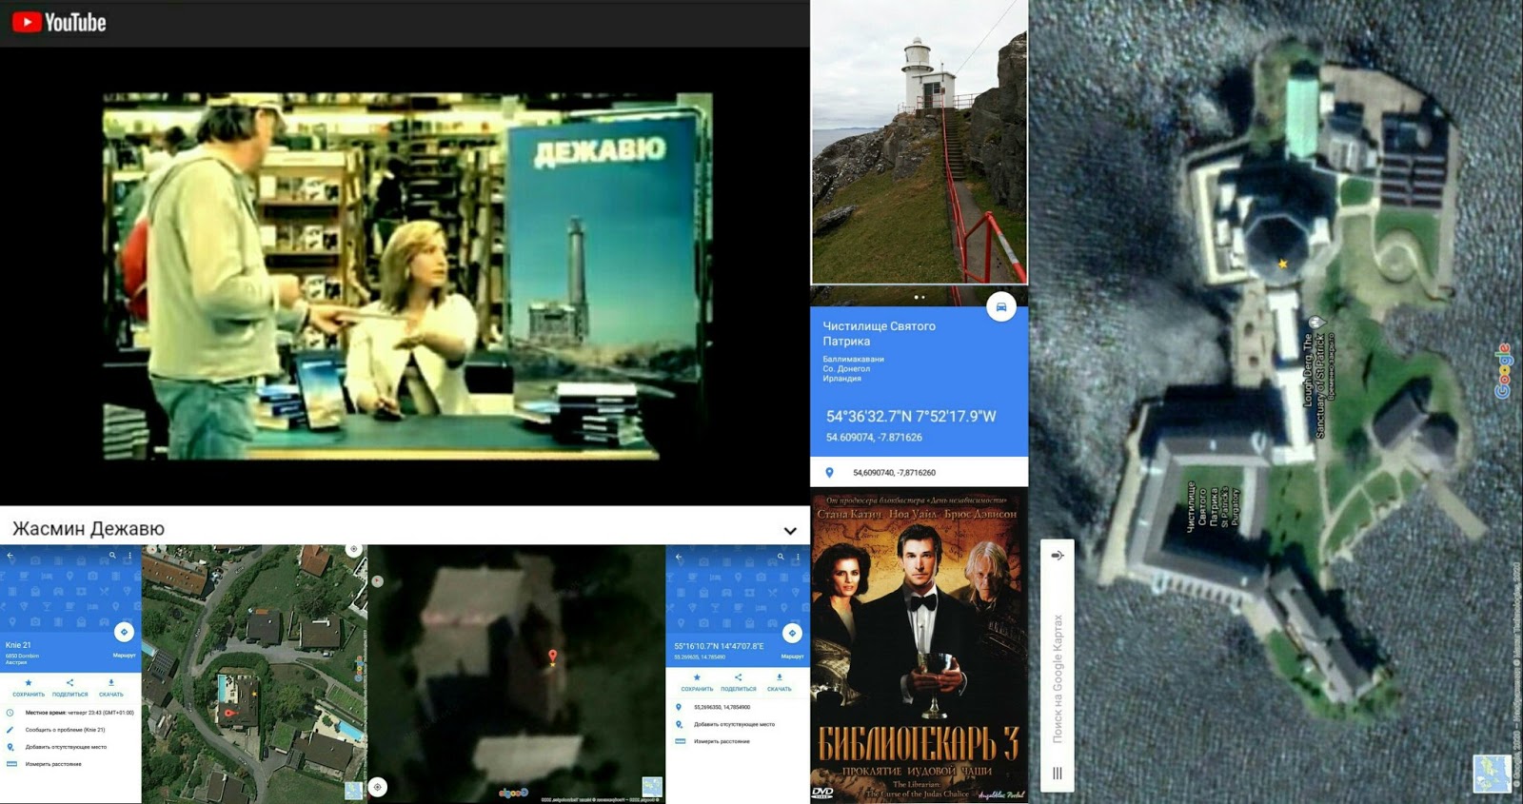Click the Библиотекарь 3 DVD cover
The width and height of the screenshot is (1523, 804).
[x=920, y=646]
